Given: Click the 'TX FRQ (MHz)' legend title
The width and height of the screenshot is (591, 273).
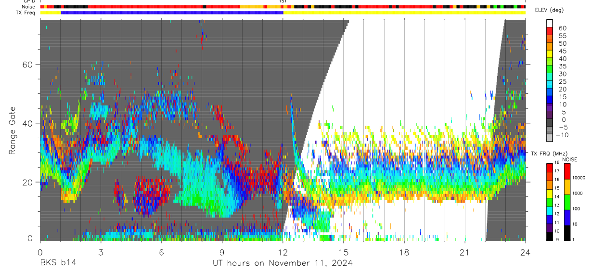Looking at the screenshot, I should (x=549, y=154).
